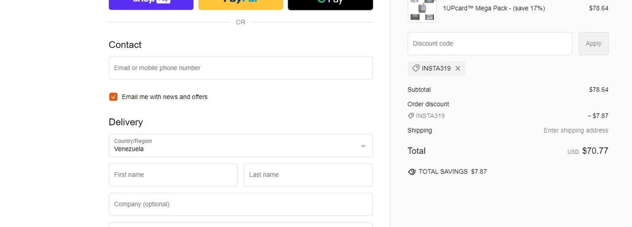Click the Subtotal amount $78.64
Screen dimensions: 632x227
pyautogui.click(x=598, y=90)
